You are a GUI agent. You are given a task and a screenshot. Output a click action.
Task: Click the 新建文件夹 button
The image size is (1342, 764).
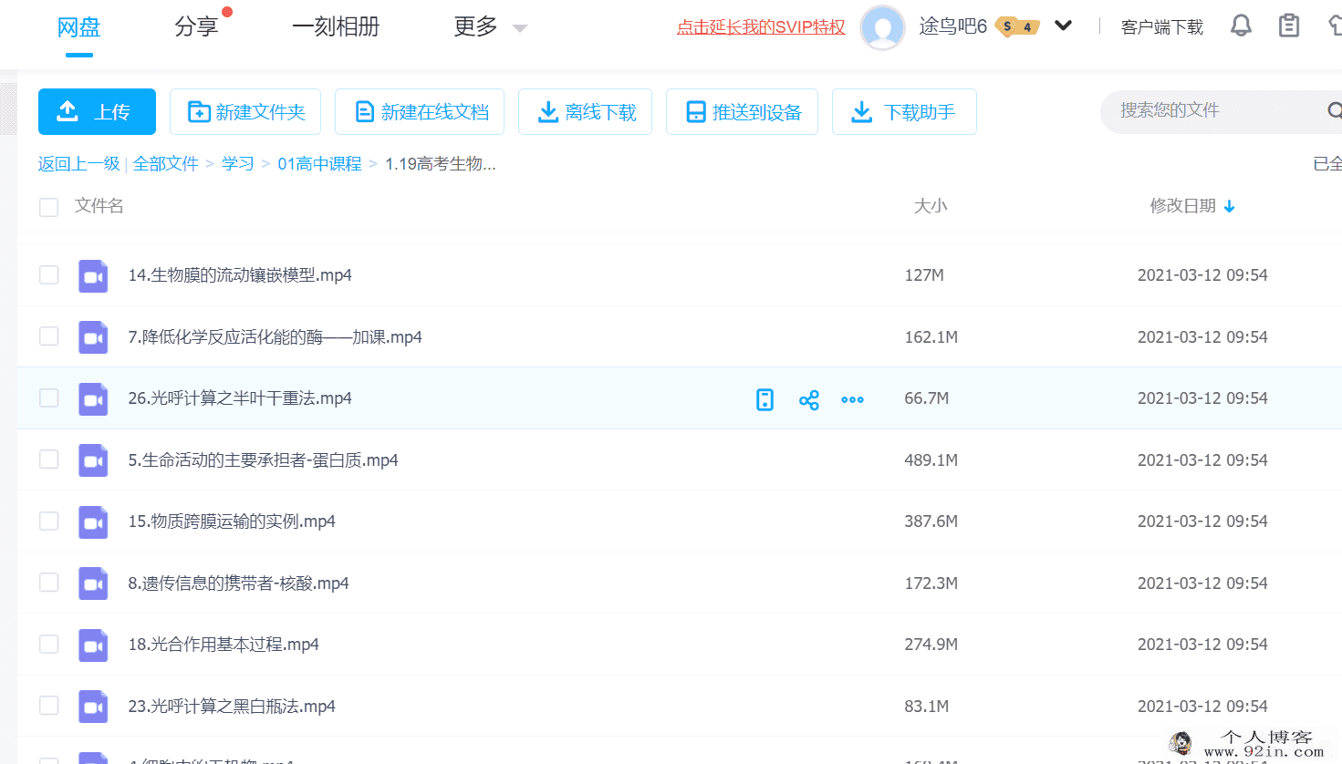tap(245, 111)
